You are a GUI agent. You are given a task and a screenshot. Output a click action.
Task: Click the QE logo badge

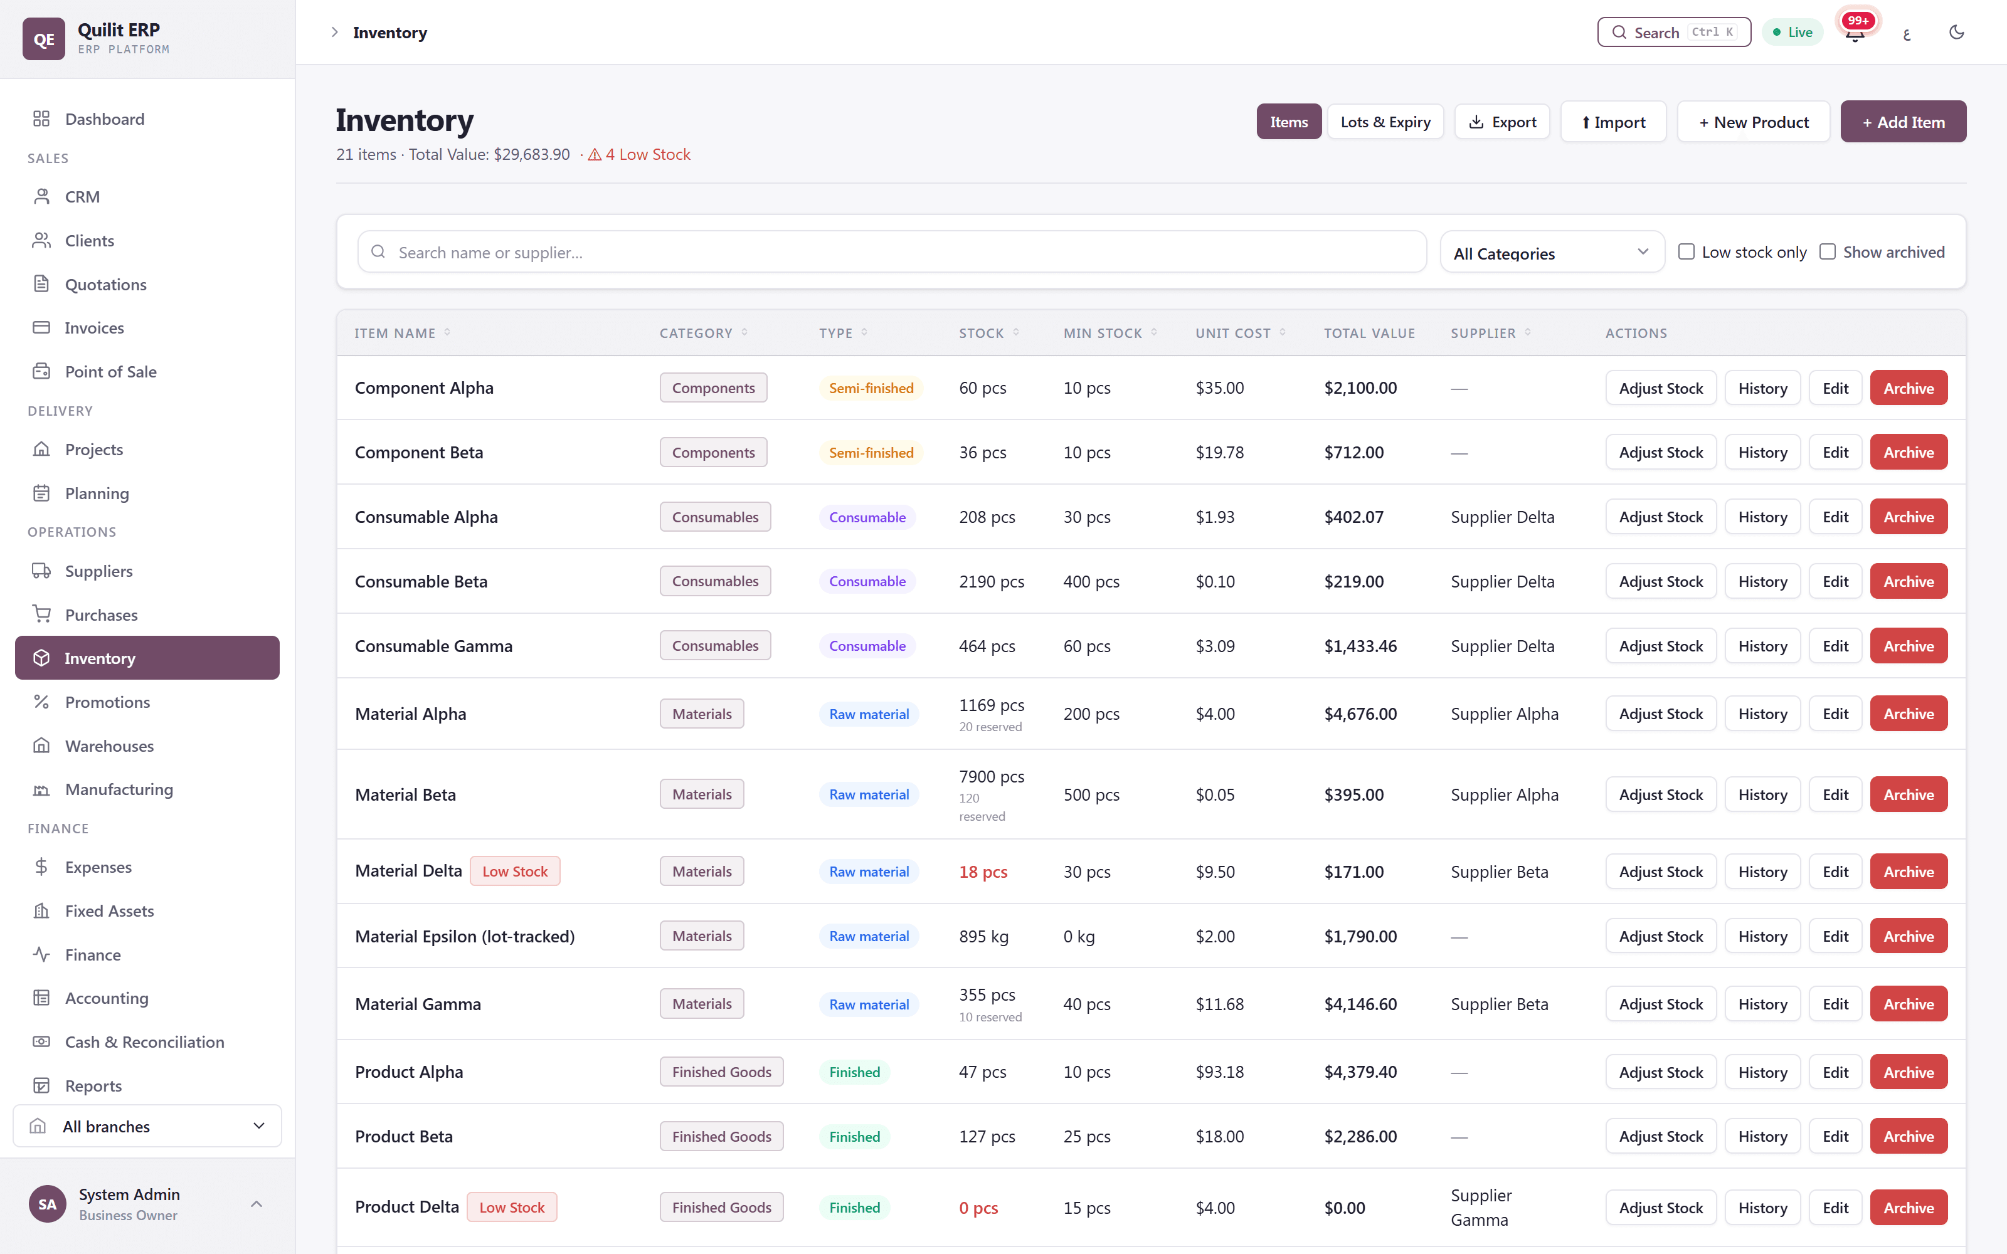(x=44, y=39)
